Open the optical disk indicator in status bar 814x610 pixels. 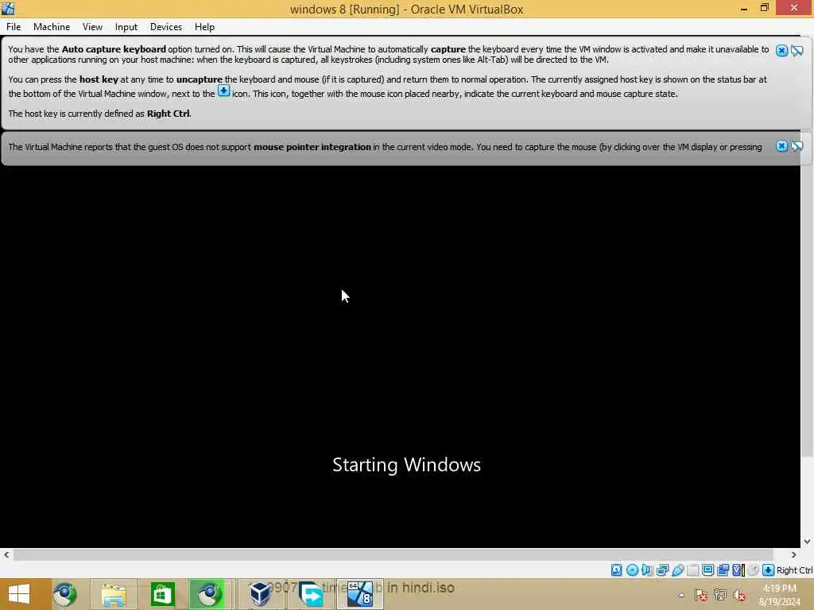point(632,570)
